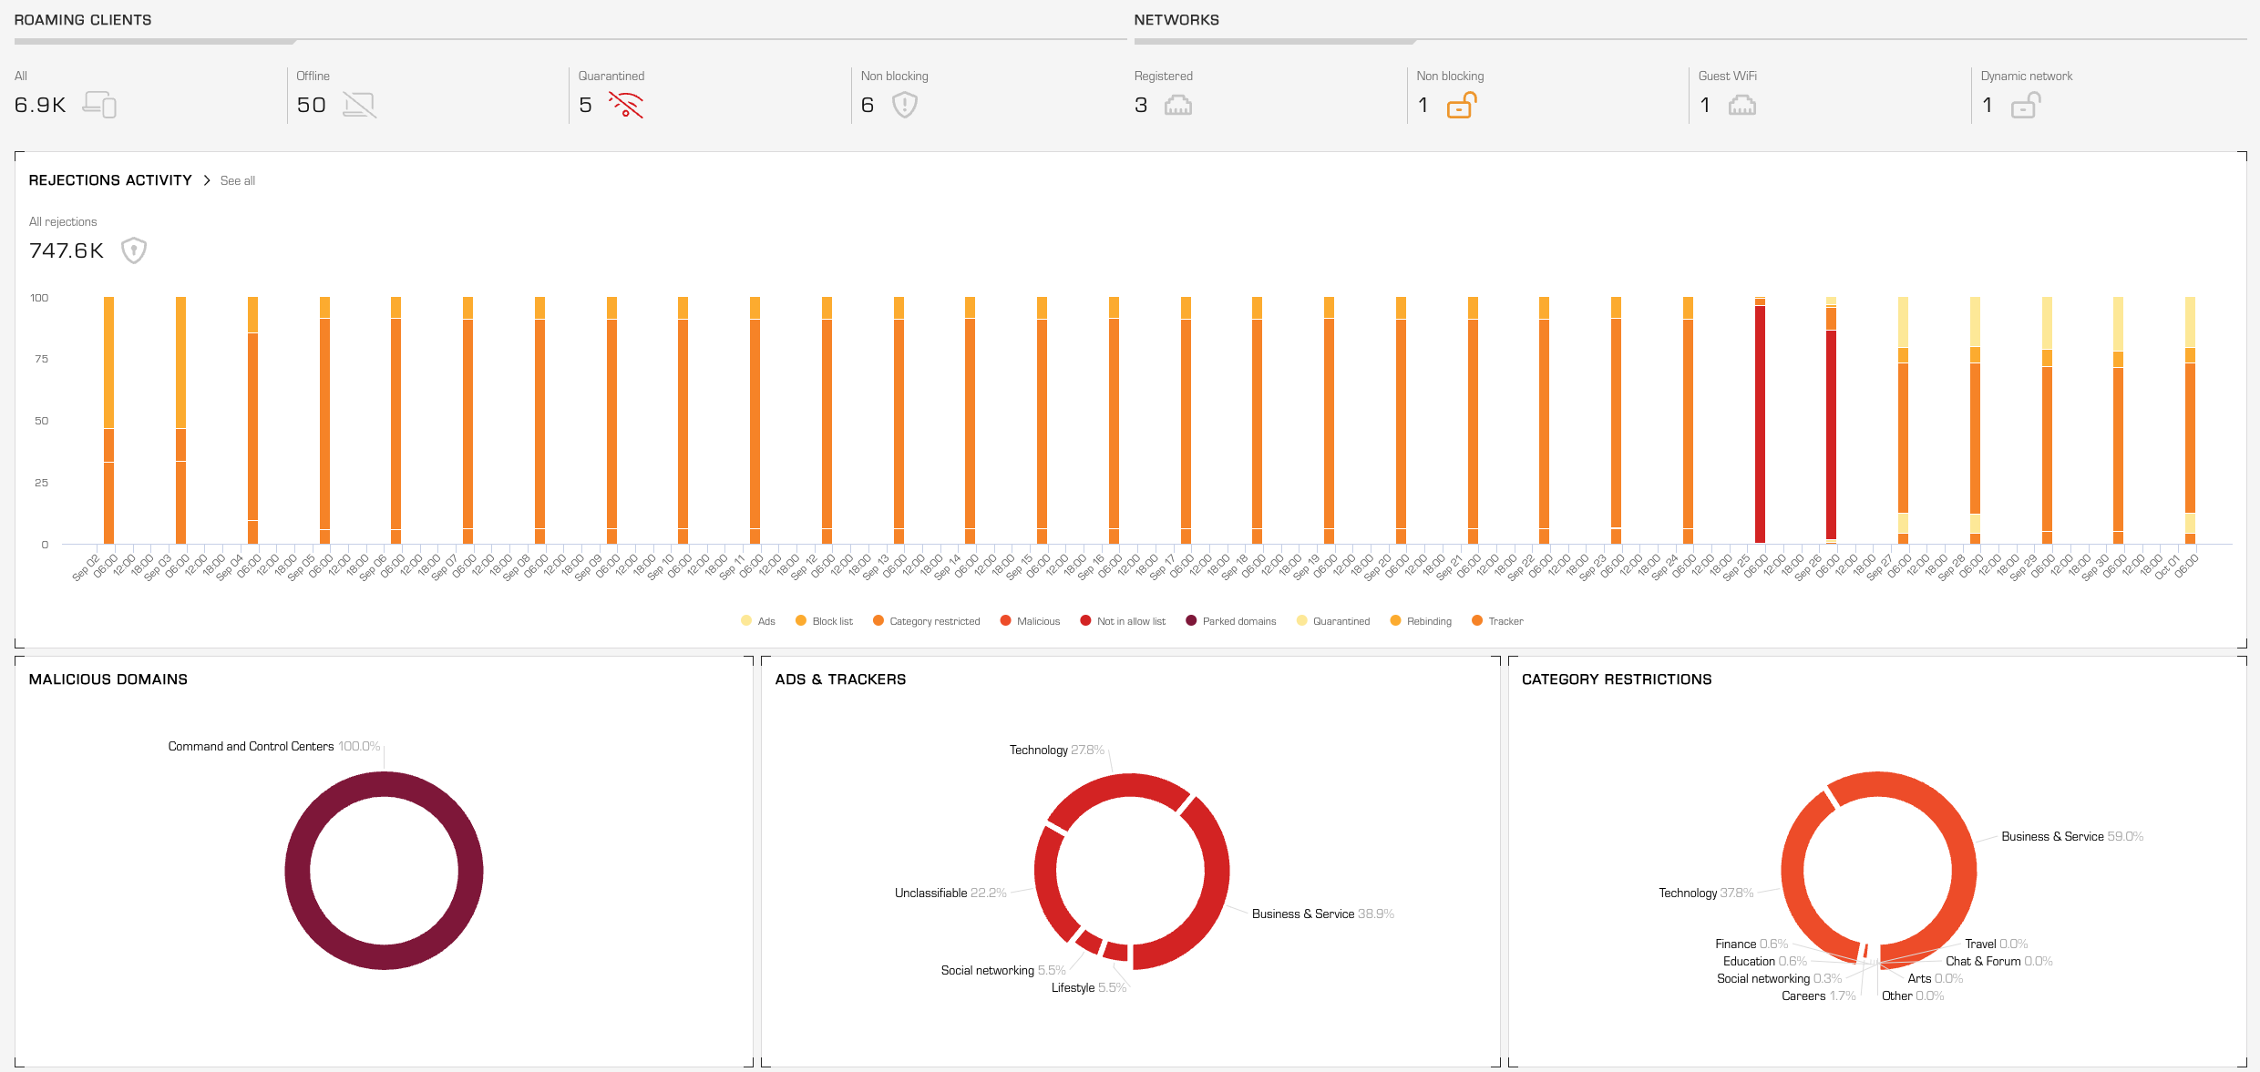Click the orange Non blocking unlocked padlock icon
The height and width of the screenshot is (1072, 2260).
tap(1461, 105)
